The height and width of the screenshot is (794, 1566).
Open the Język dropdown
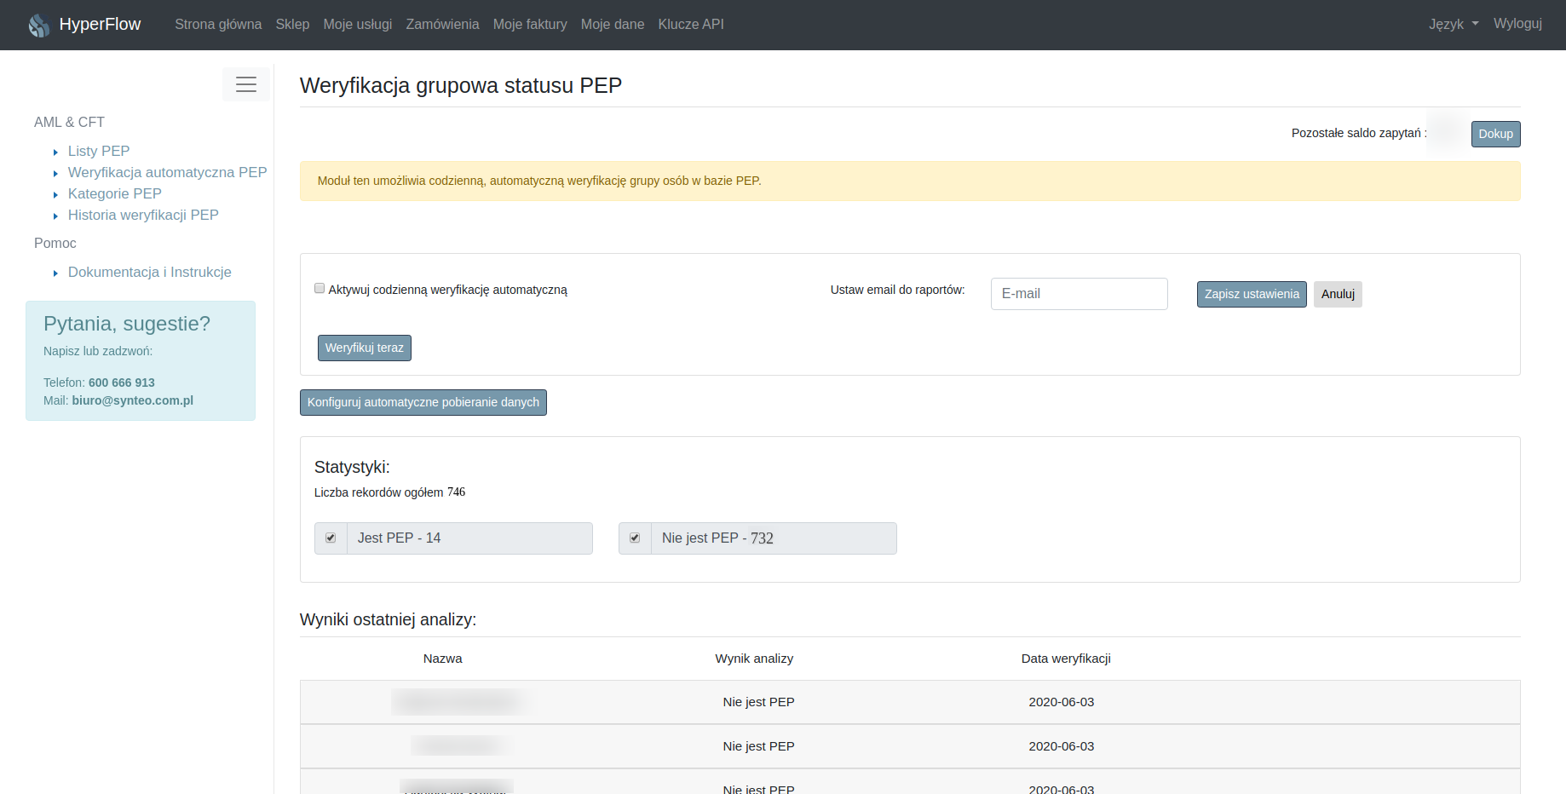coord(1454,24)
